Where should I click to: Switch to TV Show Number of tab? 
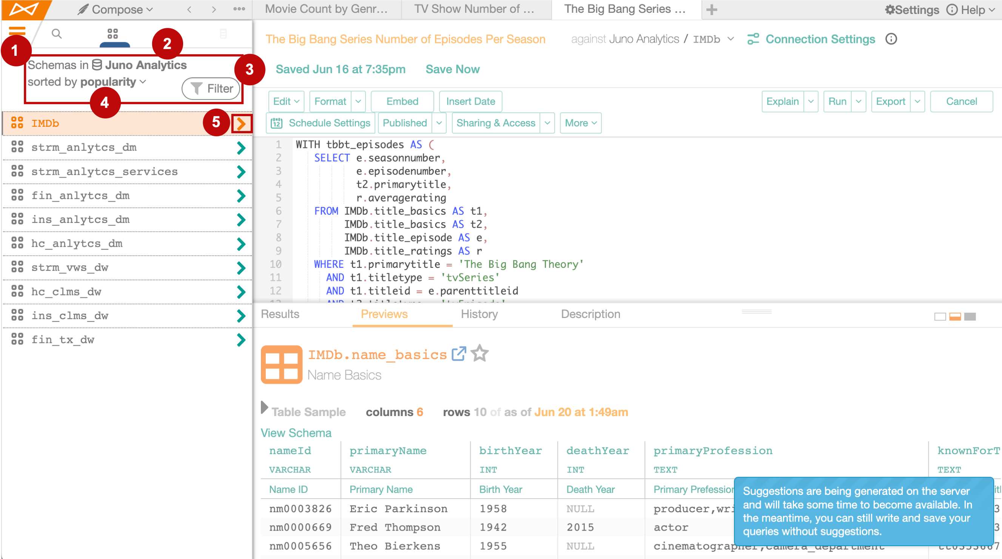(x=476, y=9)
